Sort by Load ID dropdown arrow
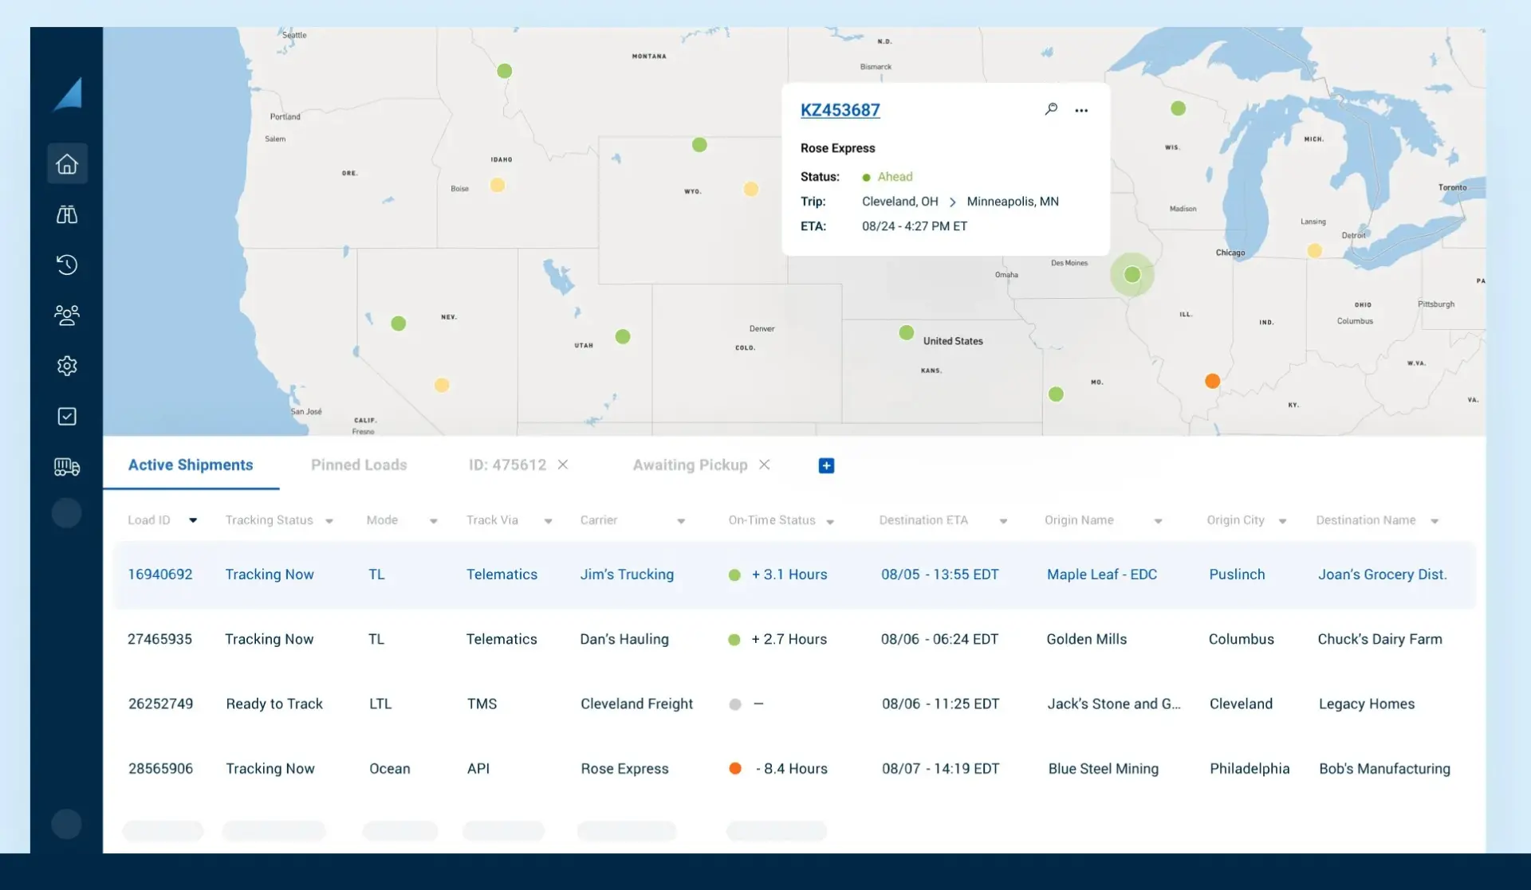 click(193, 520)
